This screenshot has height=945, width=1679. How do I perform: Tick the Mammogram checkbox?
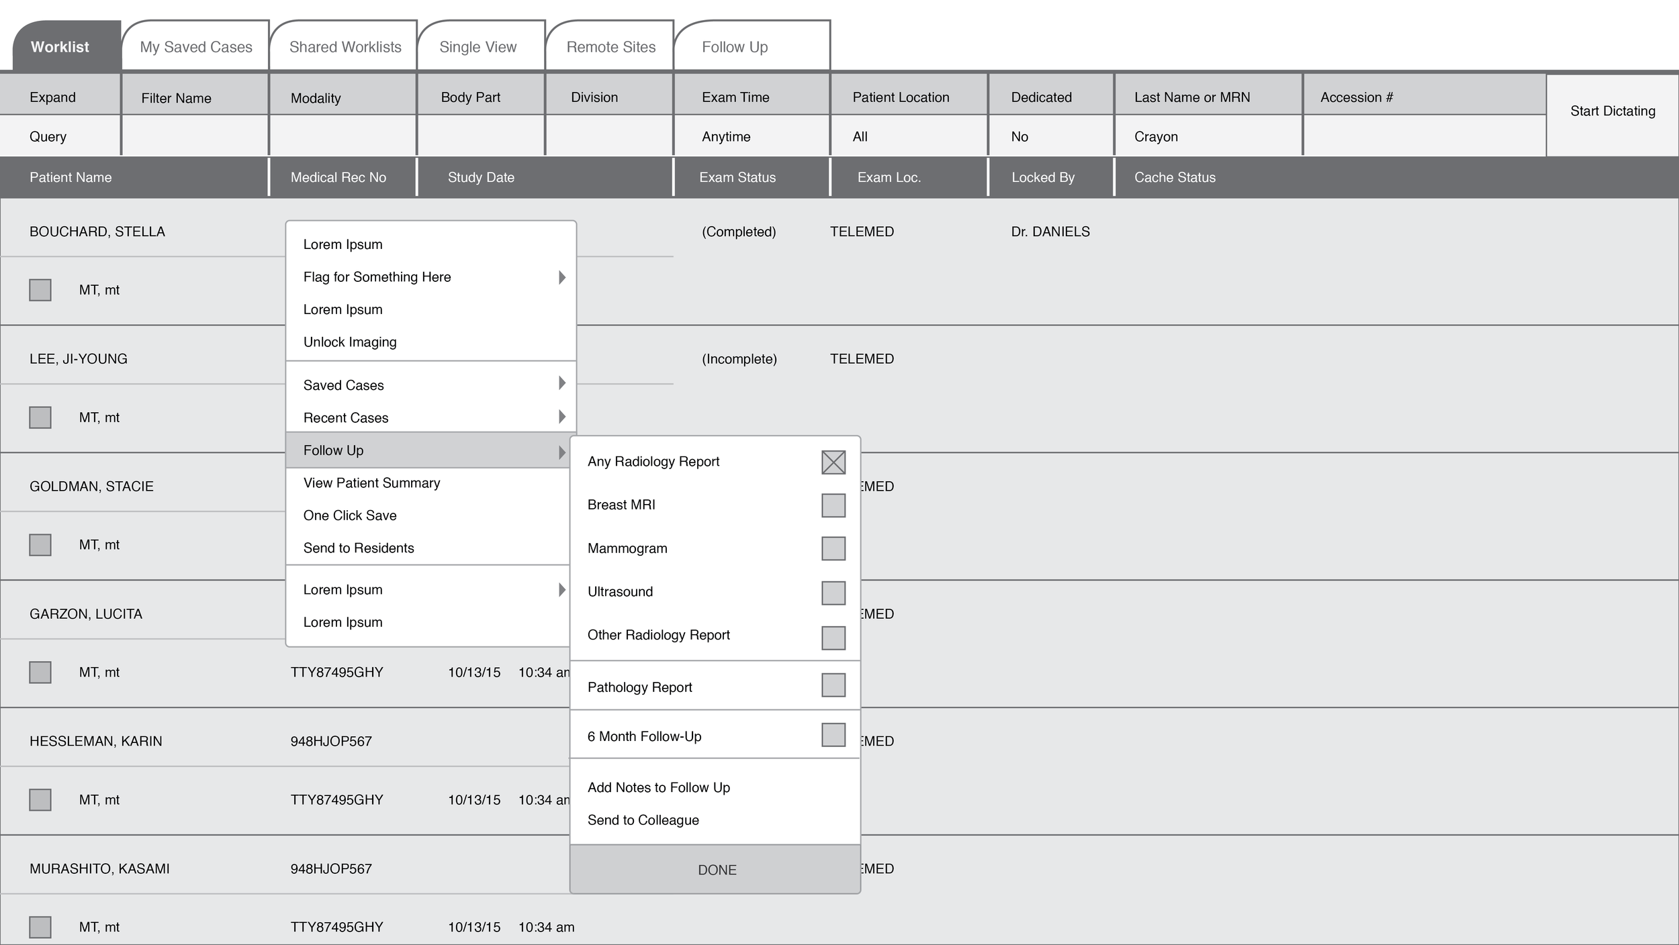(x=833, y=548)
